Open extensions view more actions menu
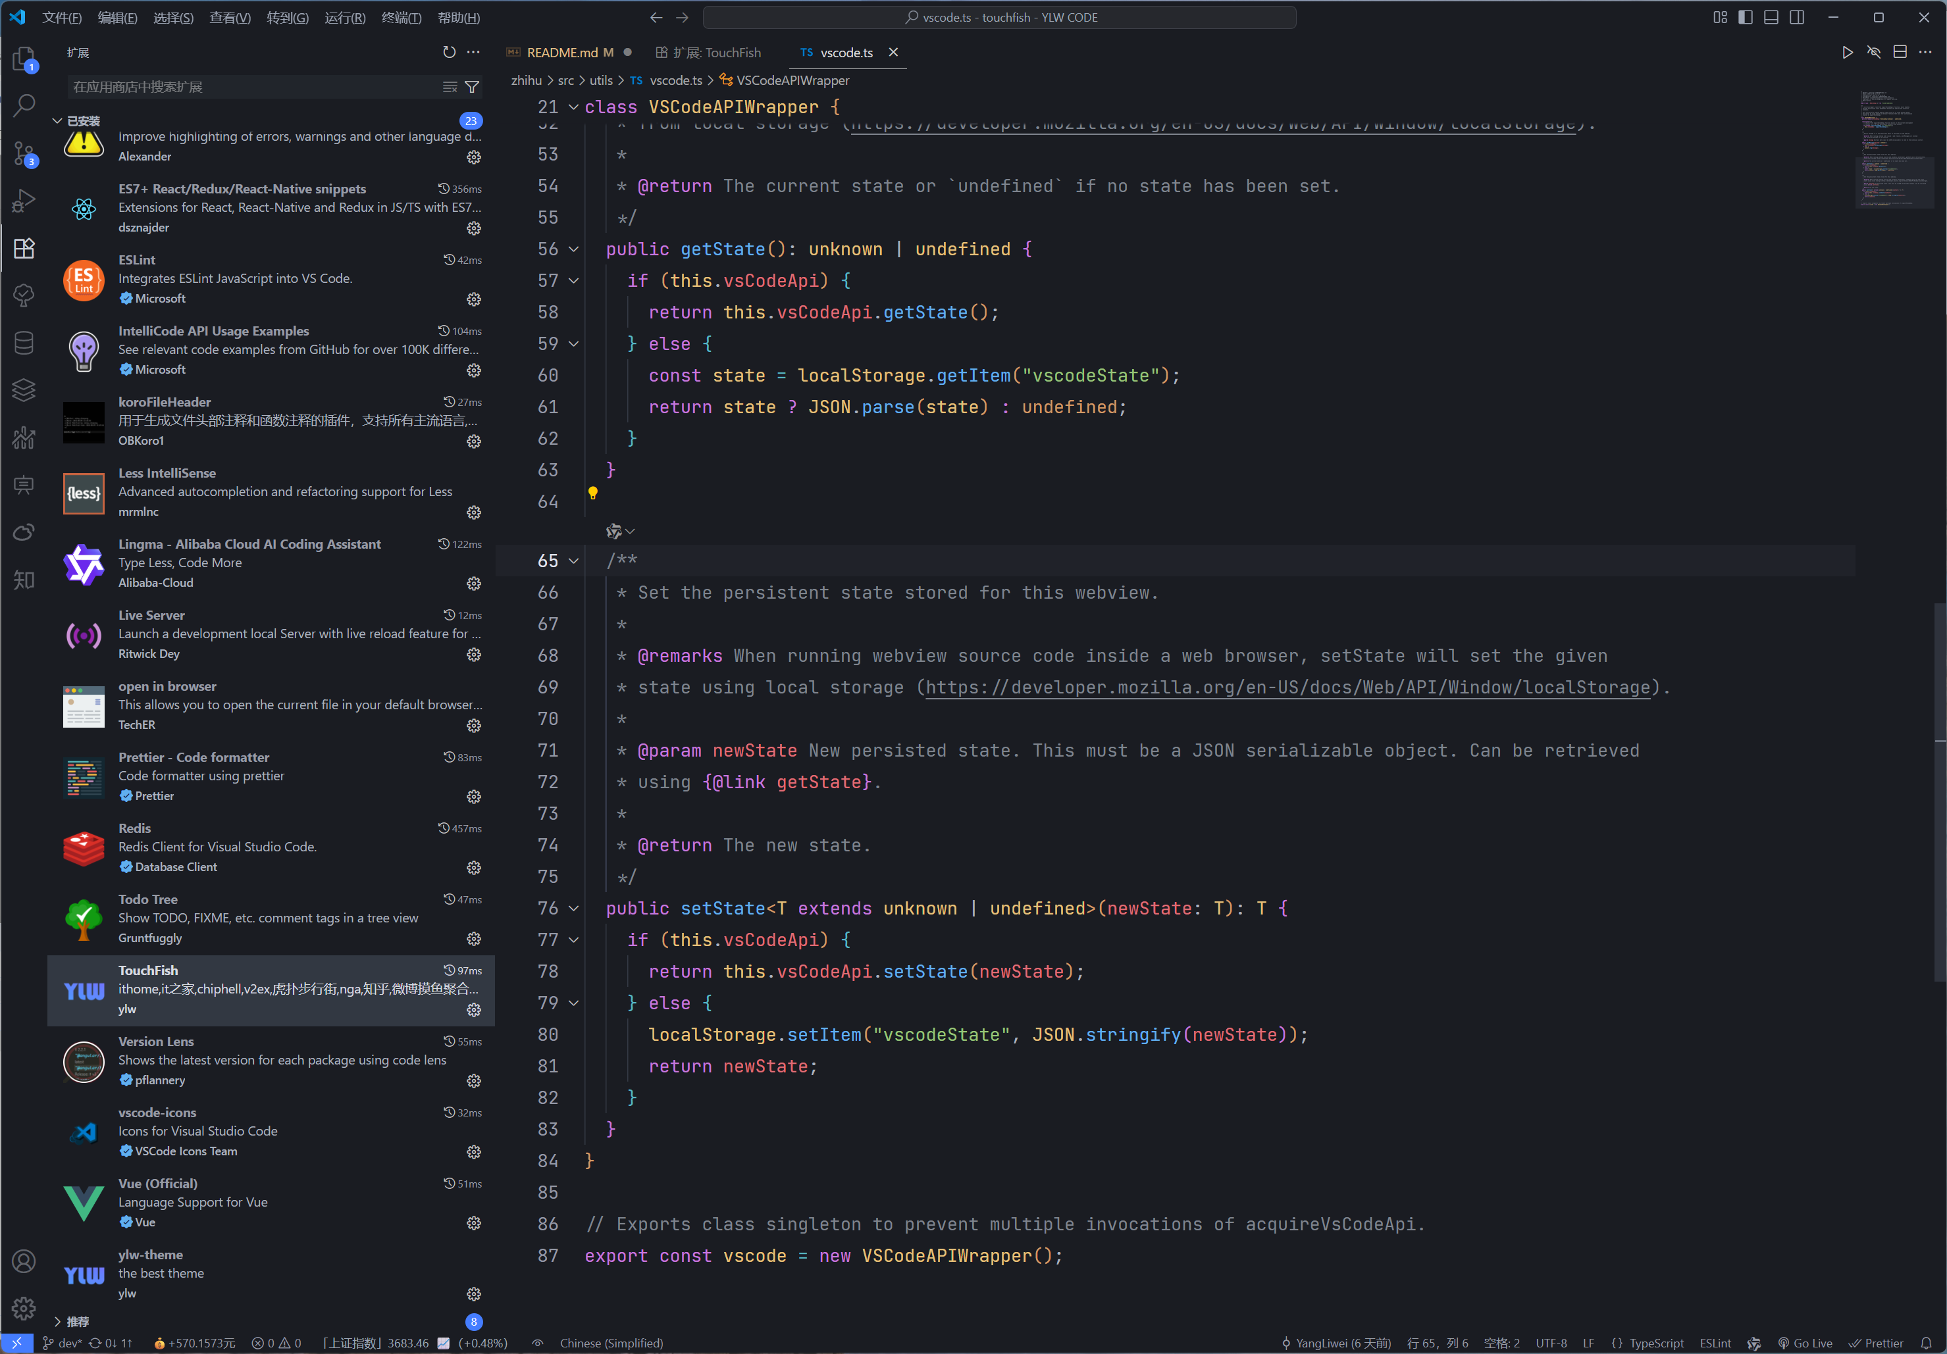Viewport: 1947px width, 1354px height. tap(473, 52)
